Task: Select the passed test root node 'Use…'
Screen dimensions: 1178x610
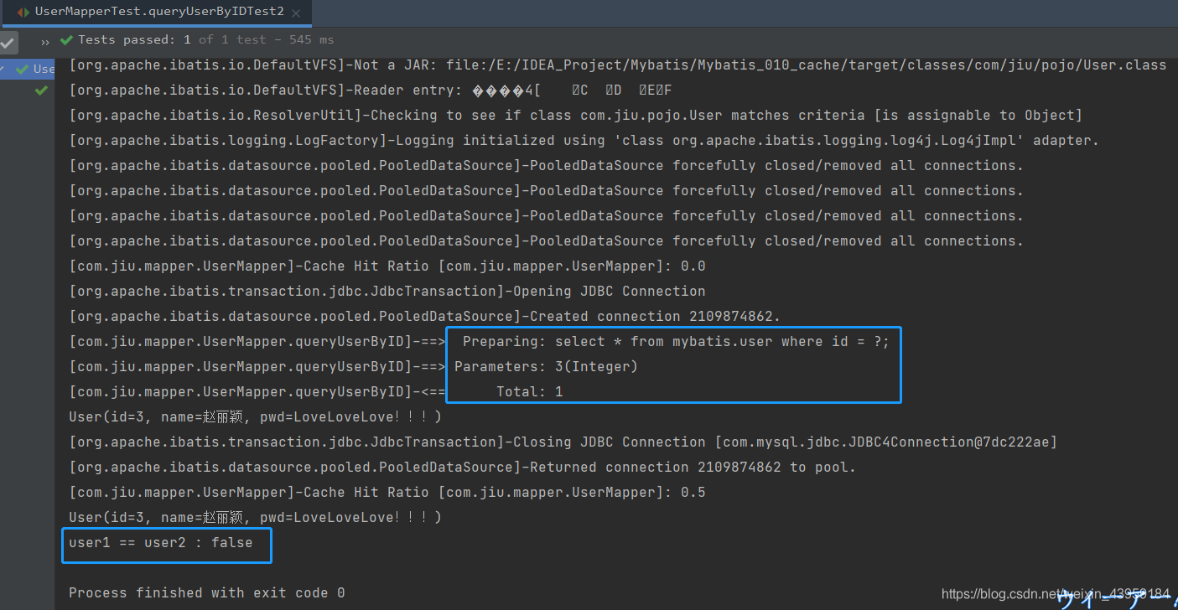Action: (x=28, y=69)
